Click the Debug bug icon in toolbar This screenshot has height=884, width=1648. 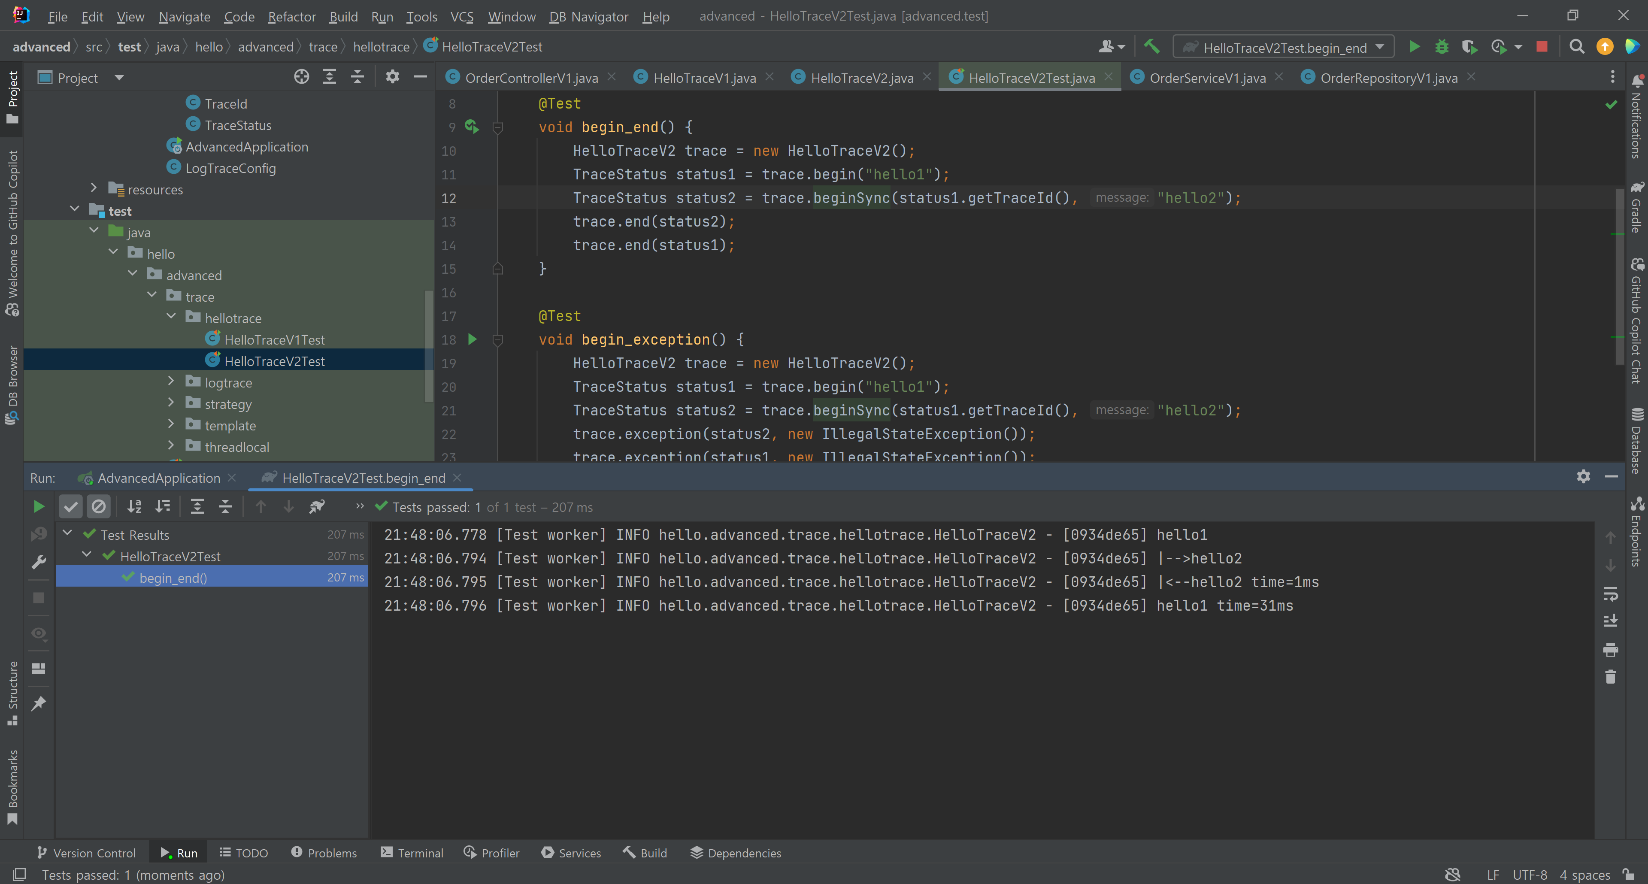pyautogui.click(x=1442, y=47)
